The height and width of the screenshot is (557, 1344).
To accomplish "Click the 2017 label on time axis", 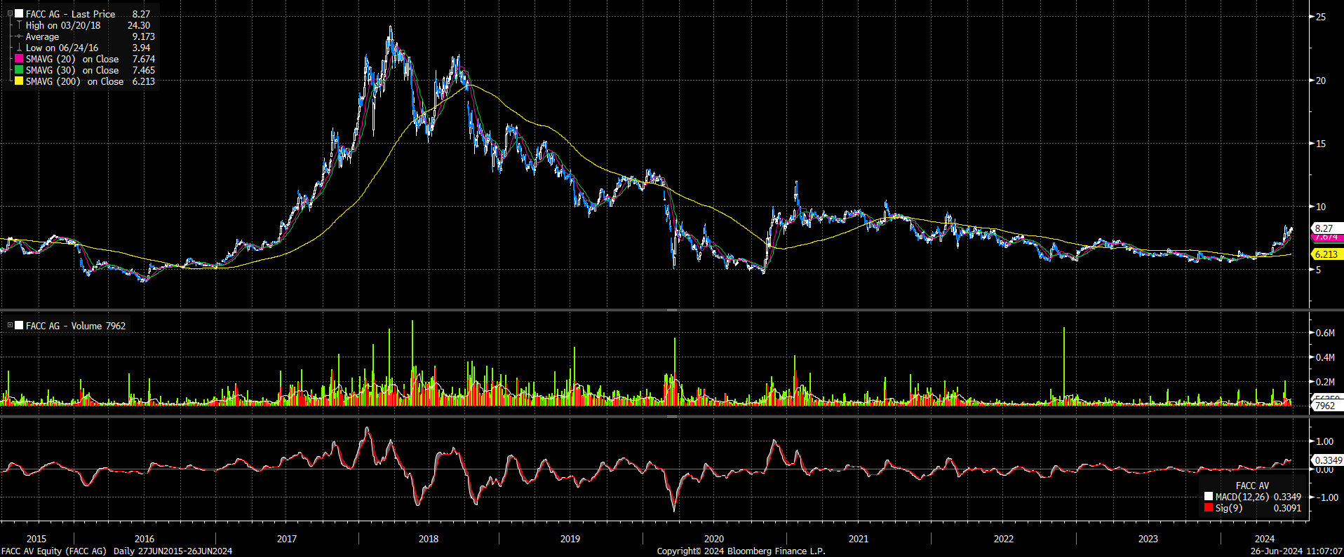I will click(x=287, y=539).
